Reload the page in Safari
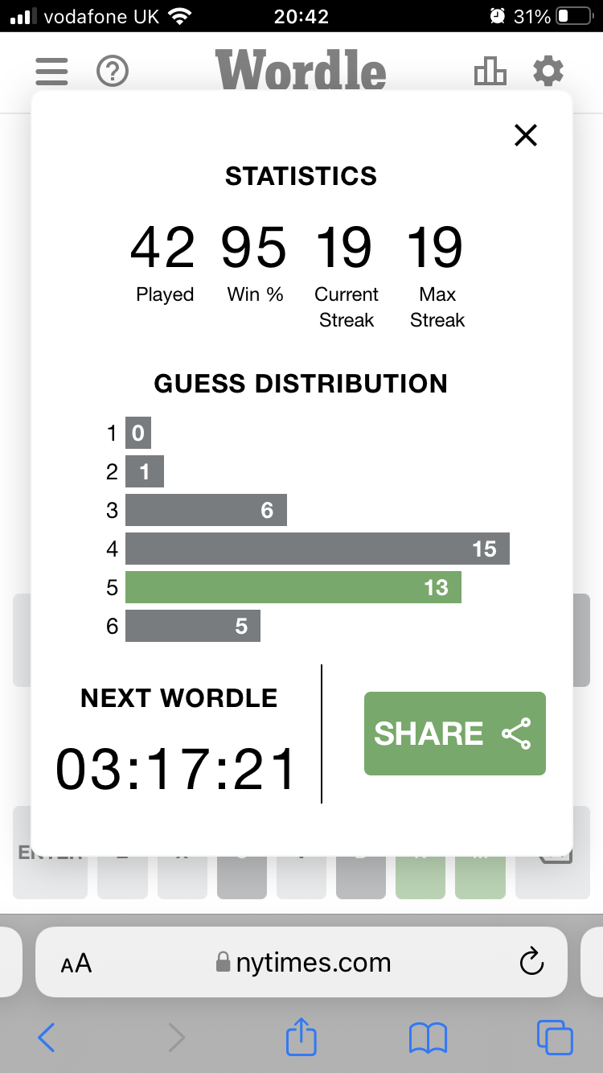This screenshot has width=603, height=1073. [531, 962]
